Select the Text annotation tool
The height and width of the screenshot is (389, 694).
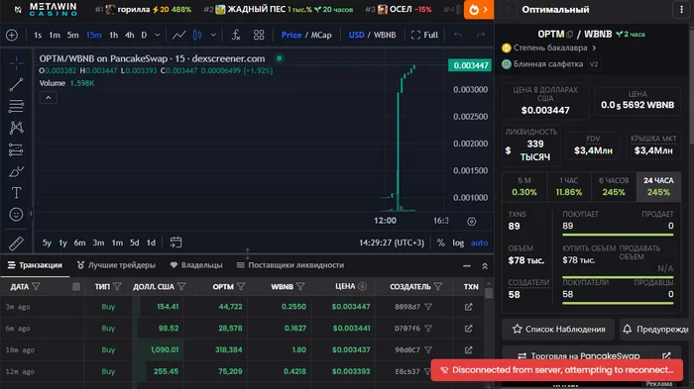[x=17, y=193]
